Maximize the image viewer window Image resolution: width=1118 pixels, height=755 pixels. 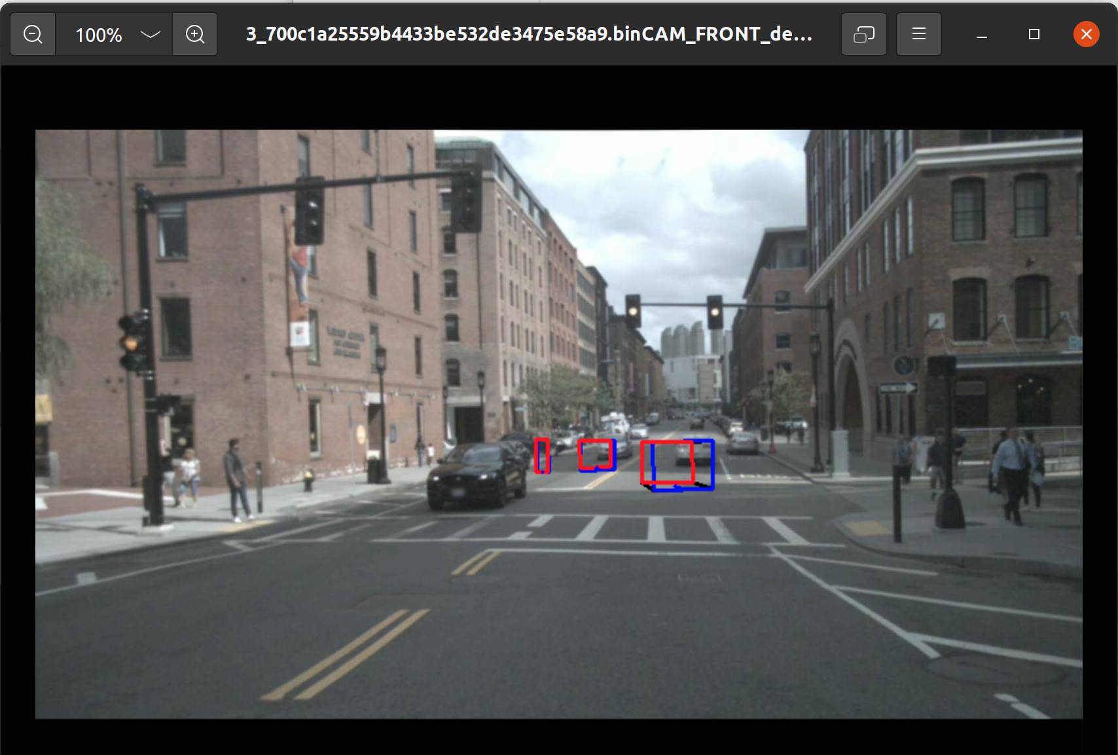[x=1034, y=34]
